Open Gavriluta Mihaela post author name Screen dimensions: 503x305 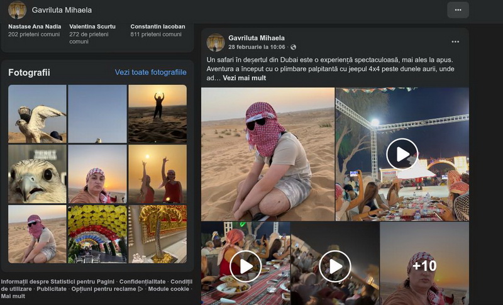pyautogui.click(x=257, y=38)
